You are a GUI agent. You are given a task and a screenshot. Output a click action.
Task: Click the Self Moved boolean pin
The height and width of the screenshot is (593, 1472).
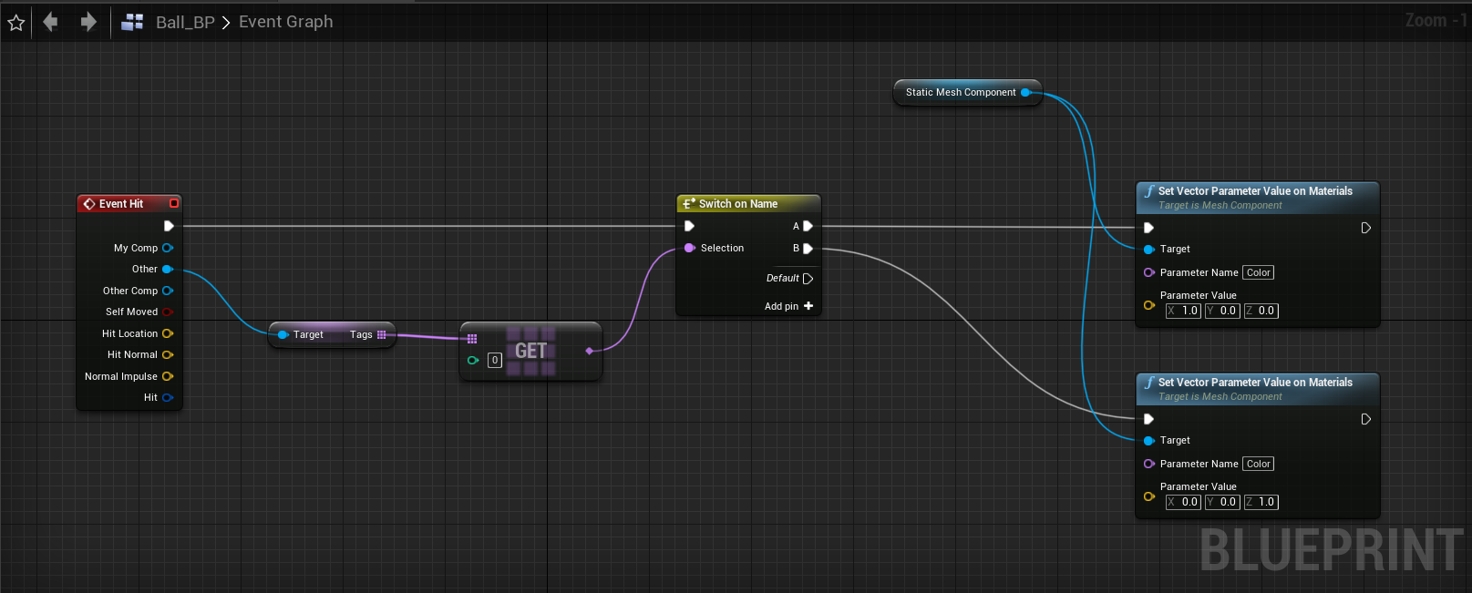168,312
